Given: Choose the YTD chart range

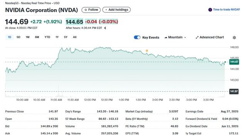Looking at the screenshot, I should pos(47,37).
